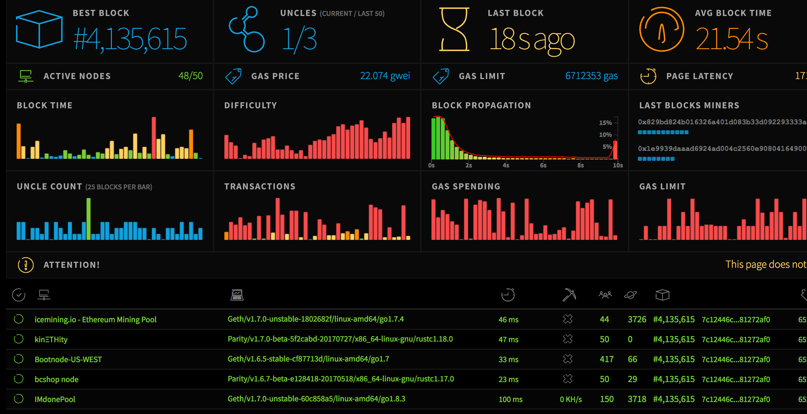This screenshot has height=414, width=807.
Task: Pin the bcshop node row circle
Action: tap(19, 379)
